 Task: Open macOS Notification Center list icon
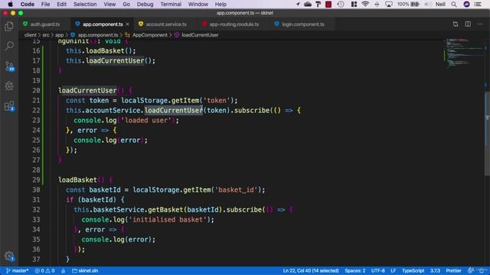click(x=478, y=4)
